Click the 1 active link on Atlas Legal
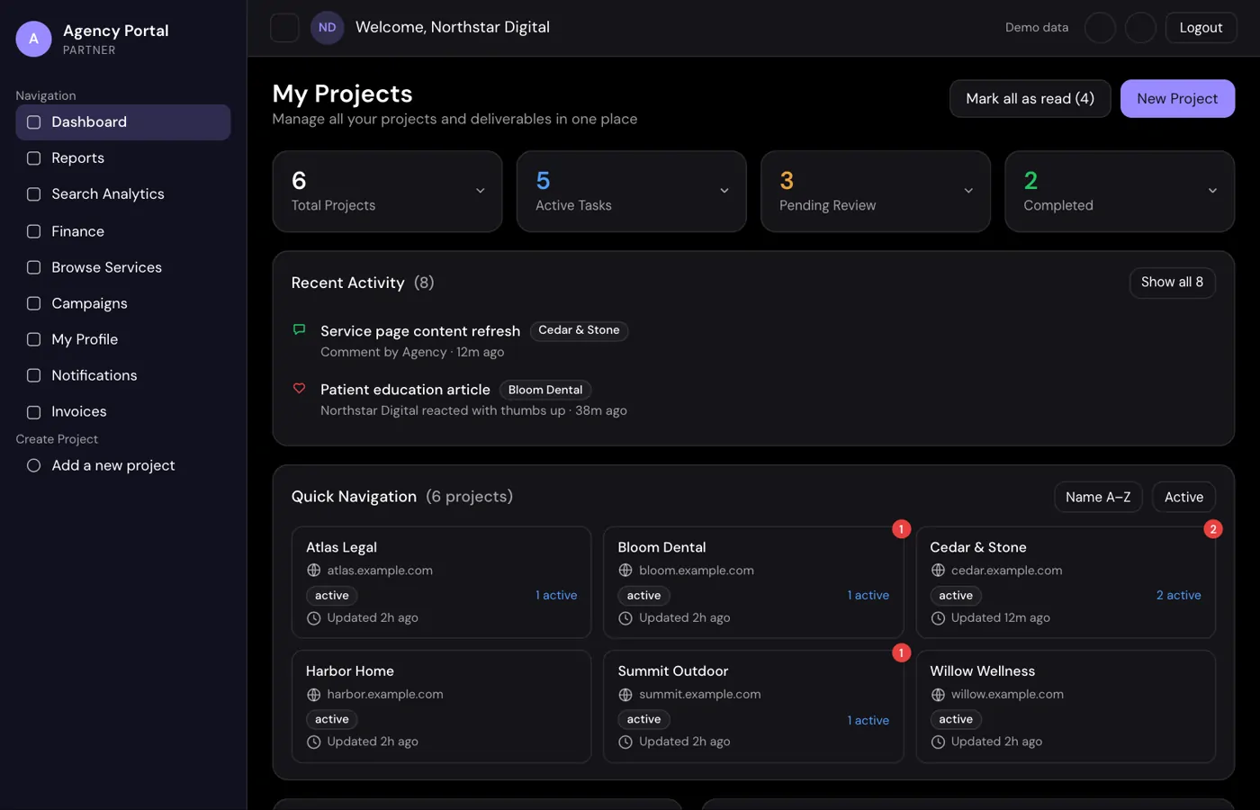Image resolution: width=1260 pixels, height=810 pixels. point(556,596)
